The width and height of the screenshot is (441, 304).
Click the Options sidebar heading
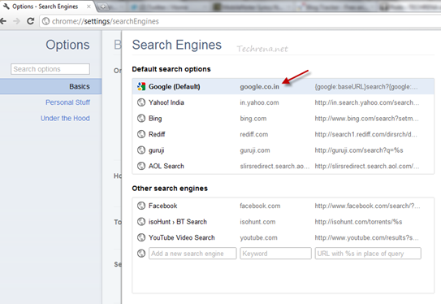67,45
